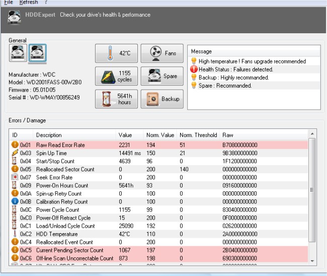Open the question mark help menu
The image size is (327, 276).
pos(46,3)
